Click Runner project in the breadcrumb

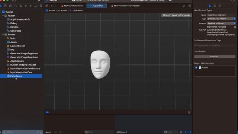51,10
